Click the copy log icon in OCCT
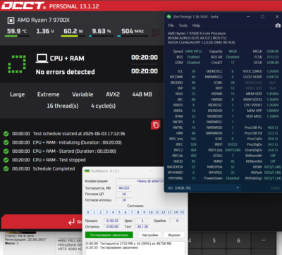Screen dimensions: 282x255 (156, 125)
